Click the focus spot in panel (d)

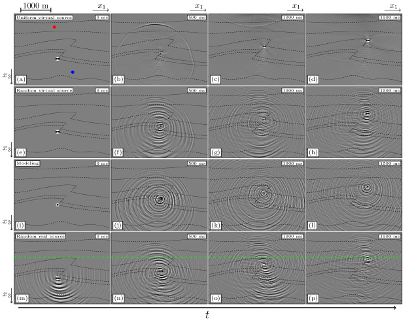pyautogui.click(x=368, y=41)
